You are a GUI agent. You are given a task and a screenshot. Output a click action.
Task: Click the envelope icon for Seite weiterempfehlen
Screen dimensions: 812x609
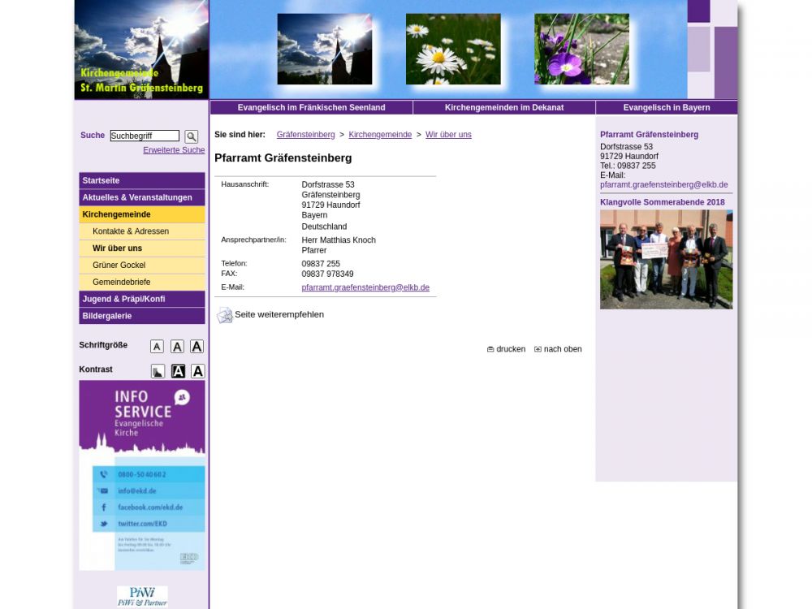pos(224,315)
